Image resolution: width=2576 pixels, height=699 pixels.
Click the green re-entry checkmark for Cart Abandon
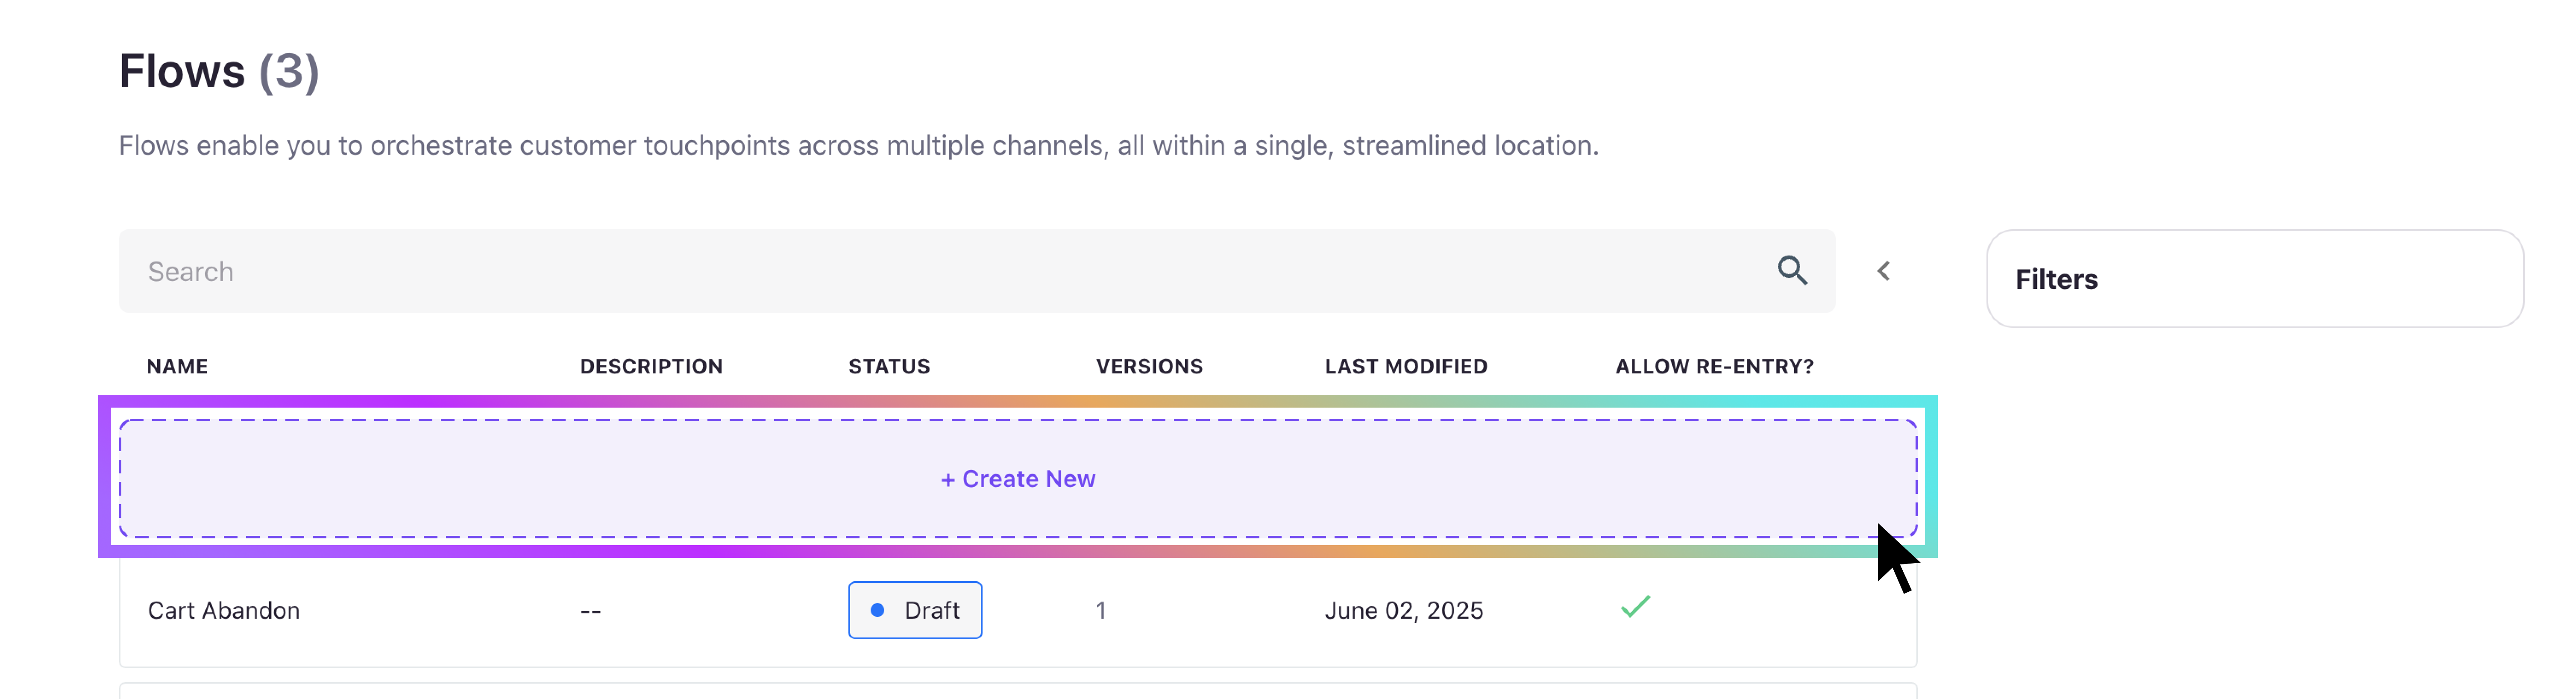click(1635, 607)
